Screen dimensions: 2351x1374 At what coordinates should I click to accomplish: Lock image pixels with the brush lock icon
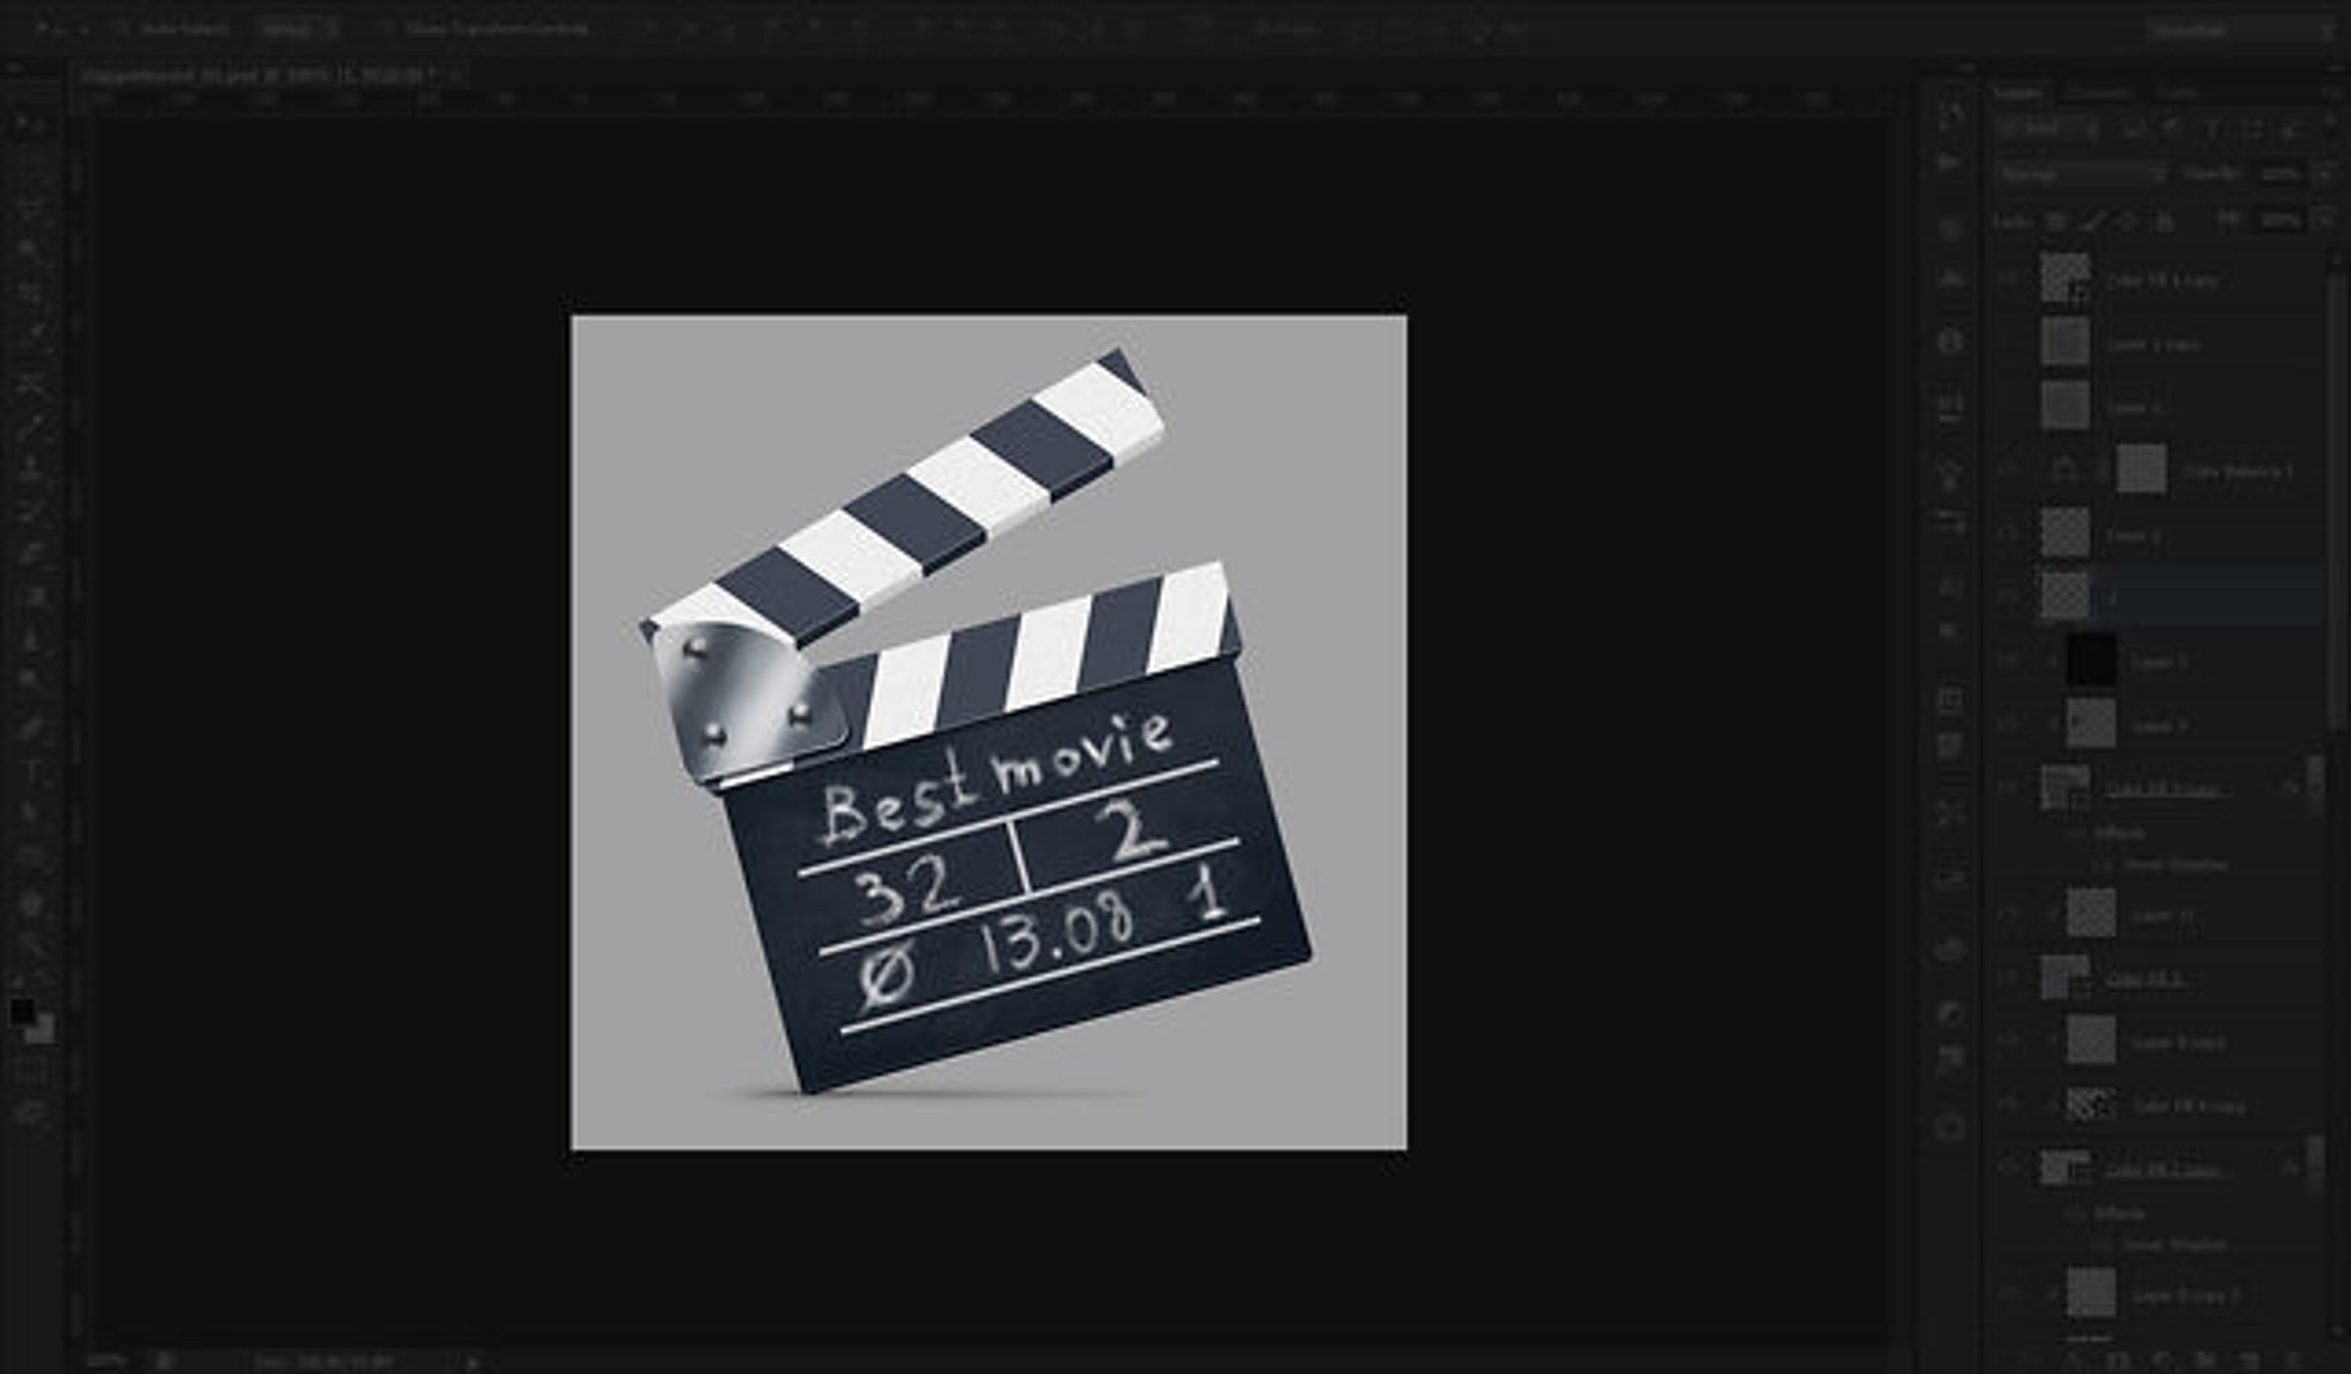(2091, 222)
